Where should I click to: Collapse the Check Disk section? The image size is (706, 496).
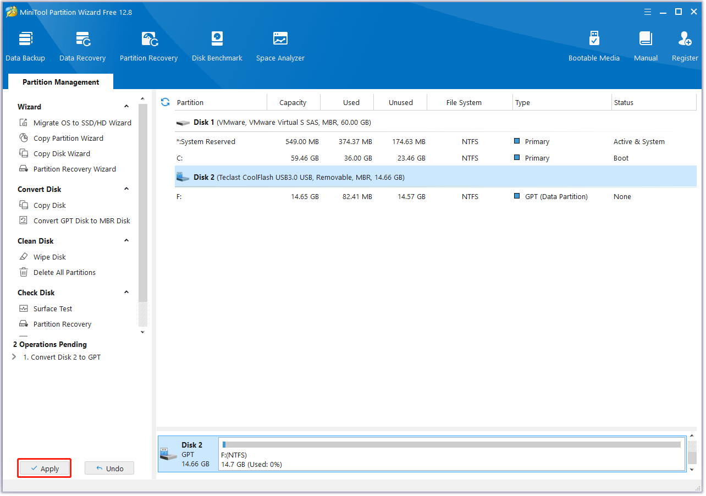pos(126,293)
